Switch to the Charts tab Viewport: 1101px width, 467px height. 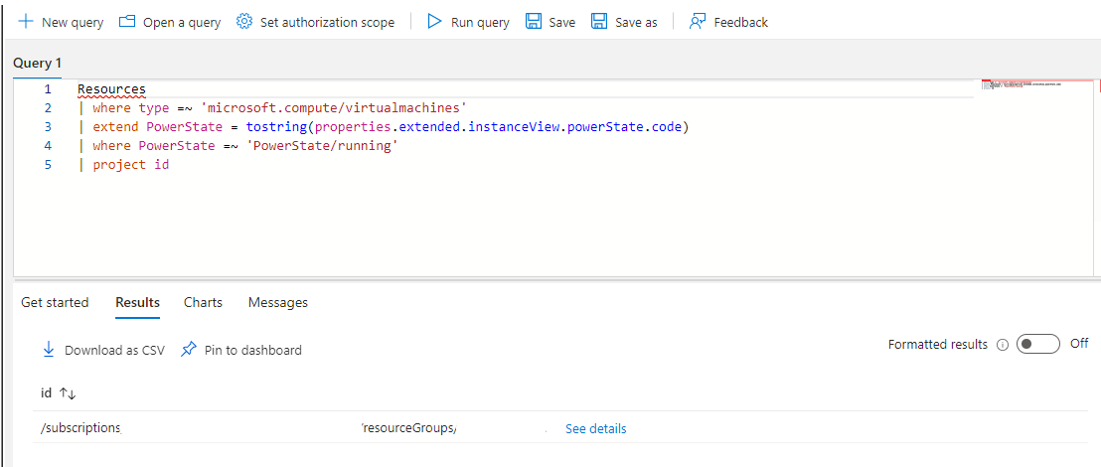[203, 303]
